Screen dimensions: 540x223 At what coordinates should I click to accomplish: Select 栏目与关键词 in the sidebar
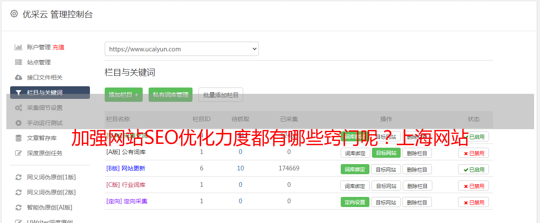pyautogui.click(x=50, y=93)
